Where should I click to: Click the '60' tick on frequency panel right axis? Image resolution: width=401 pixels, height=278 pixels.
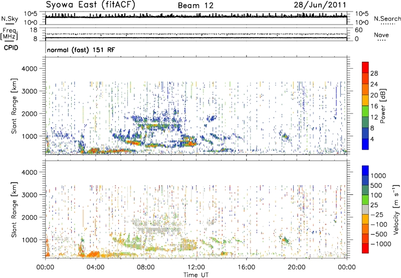pos(358,30)
